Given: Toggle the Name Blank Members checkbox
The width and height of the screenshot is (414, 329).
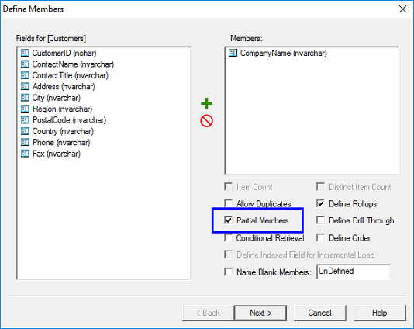Looking at the screenshot, I should [x=229, y=272].
